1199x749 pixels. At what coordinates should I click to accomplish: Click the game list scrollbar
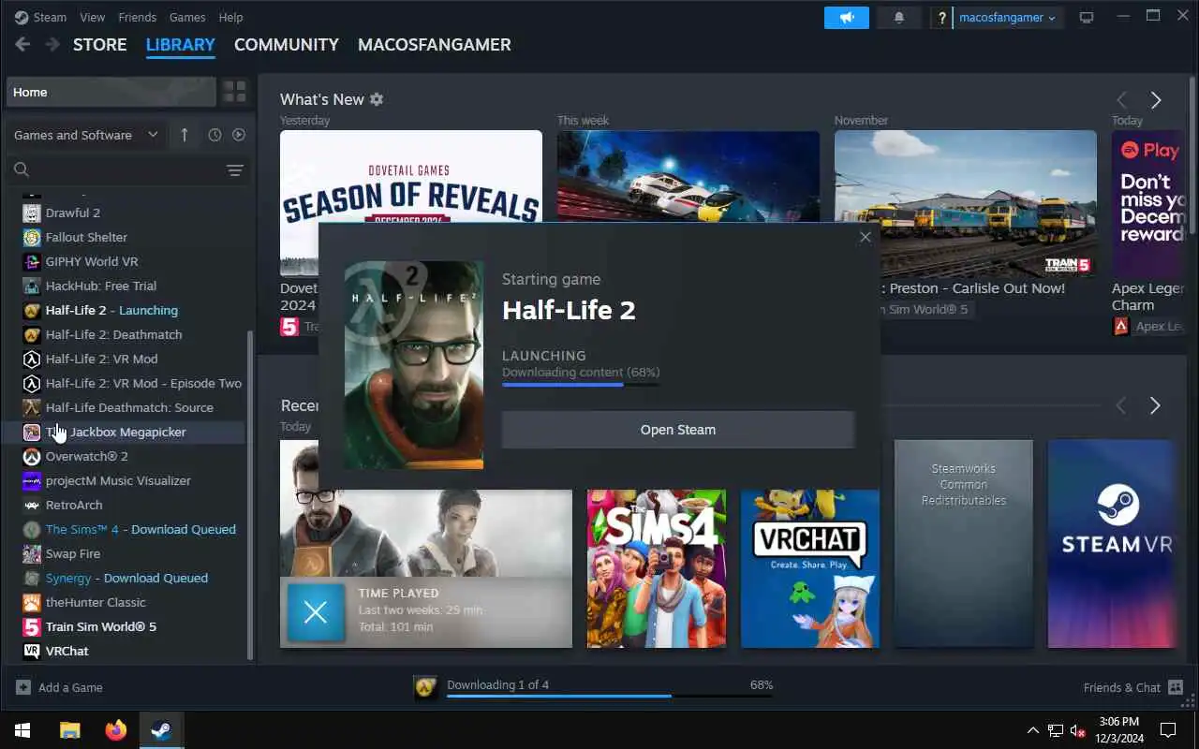(x=249, y=493)
